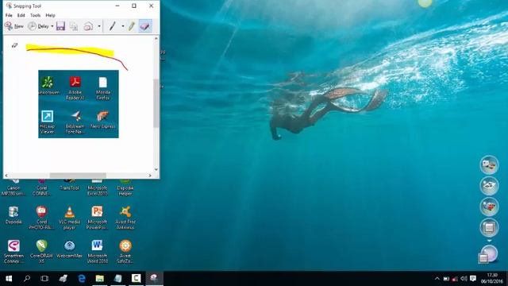This screenshot has width=508, height=286.
Task: Click the battery icon in system tray
Action: (x=446, y=279)
